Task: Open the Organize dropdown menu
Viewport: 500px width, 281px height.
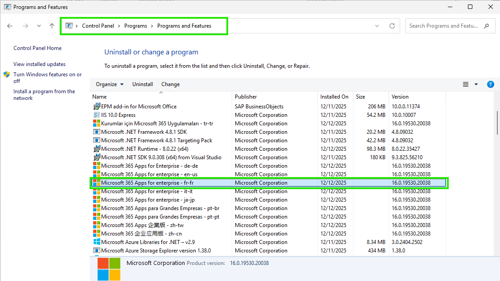Action: 109,84
